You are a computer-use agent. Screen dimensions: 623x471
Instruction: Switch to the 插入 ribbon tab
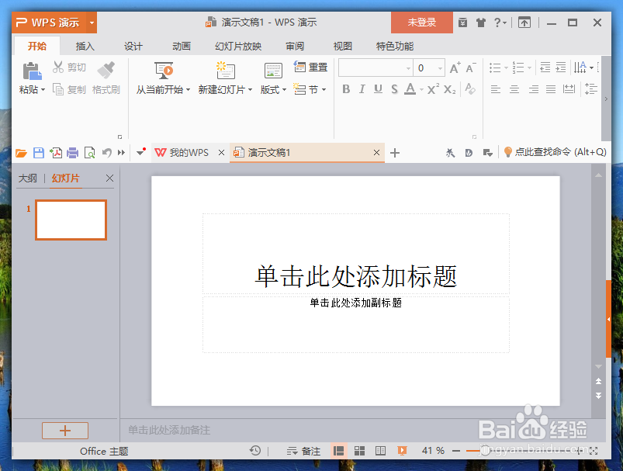[85, 46]
